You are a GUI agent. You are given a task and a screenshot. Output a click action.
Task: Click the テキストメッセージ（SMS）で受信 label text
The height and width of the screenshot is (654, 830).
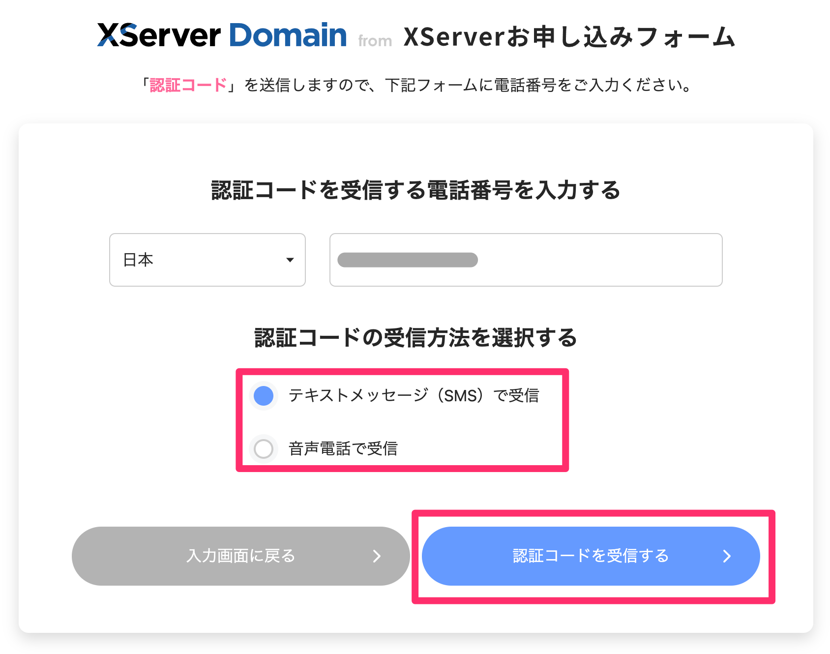(414, 396)
